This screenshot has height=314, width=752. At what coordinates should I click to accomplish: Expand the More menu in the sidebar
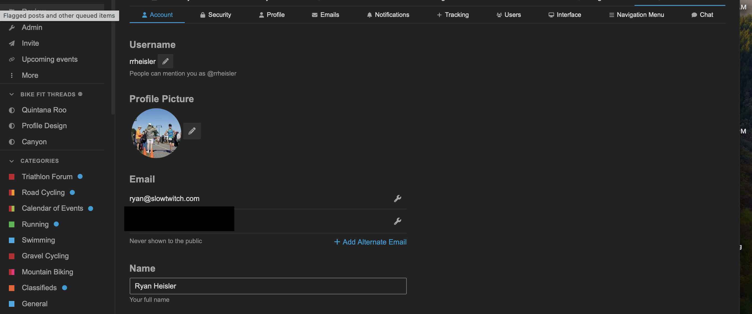[x=30, y=75]
